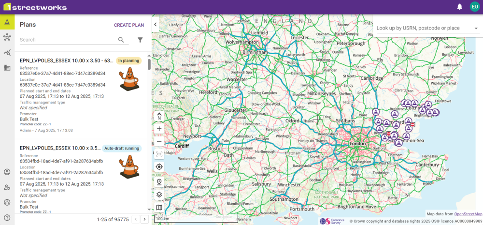Open the USRN postcode lookup dropdown arrow
This screenshot has width=483, height=225.
pyautogui.click(x=476, y=28)
